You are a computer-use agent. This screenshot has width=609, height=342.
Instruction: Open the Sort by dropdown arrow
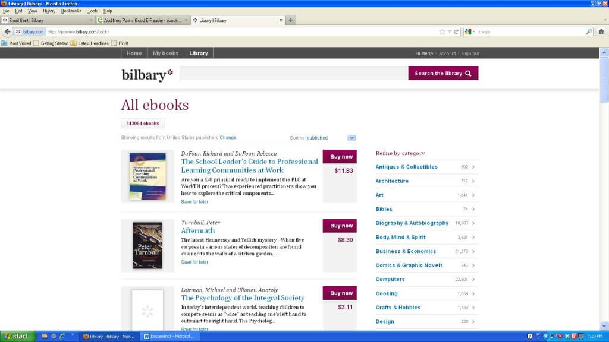351,138
